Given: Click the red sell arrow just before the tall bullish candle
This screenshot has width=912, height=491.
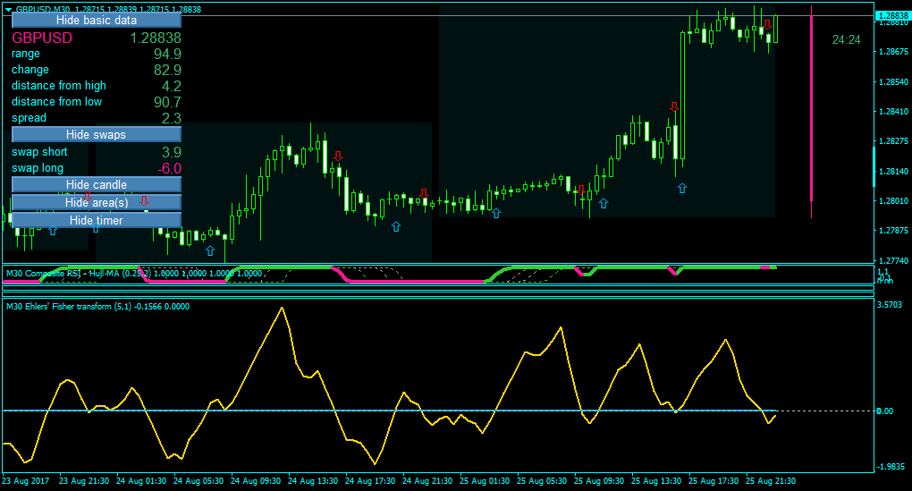Looking at the screenshot, I should pos(673,107).
